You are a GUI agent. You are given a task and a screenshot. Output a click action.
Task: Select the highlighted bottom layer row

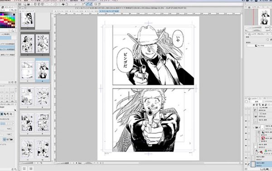[262, 164]
